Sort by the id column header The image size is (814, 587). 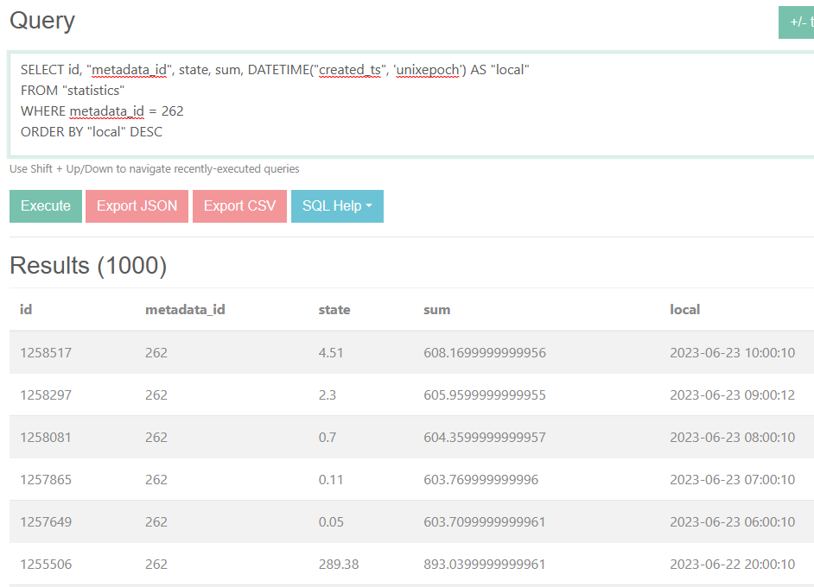26,310
